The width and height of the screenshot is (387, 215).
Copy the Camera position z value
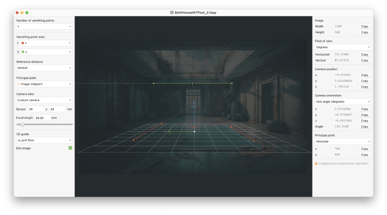click(365, 87)
